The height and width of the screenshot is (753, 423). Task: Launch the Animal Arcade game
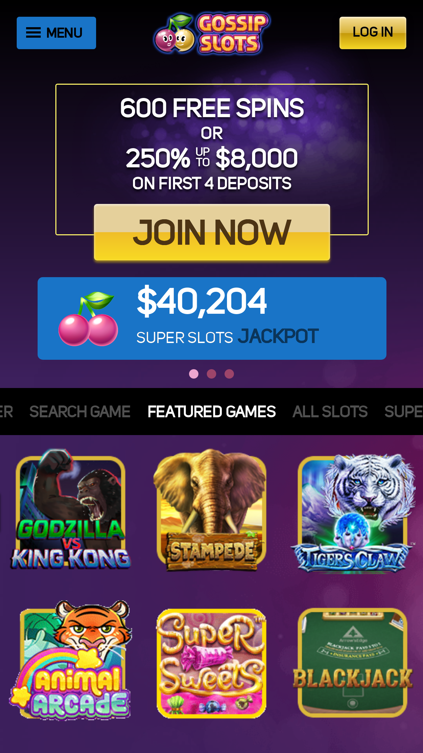click(x=71, y=660)
